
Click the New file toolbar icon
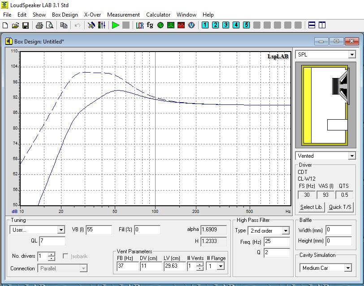point(5,25)
